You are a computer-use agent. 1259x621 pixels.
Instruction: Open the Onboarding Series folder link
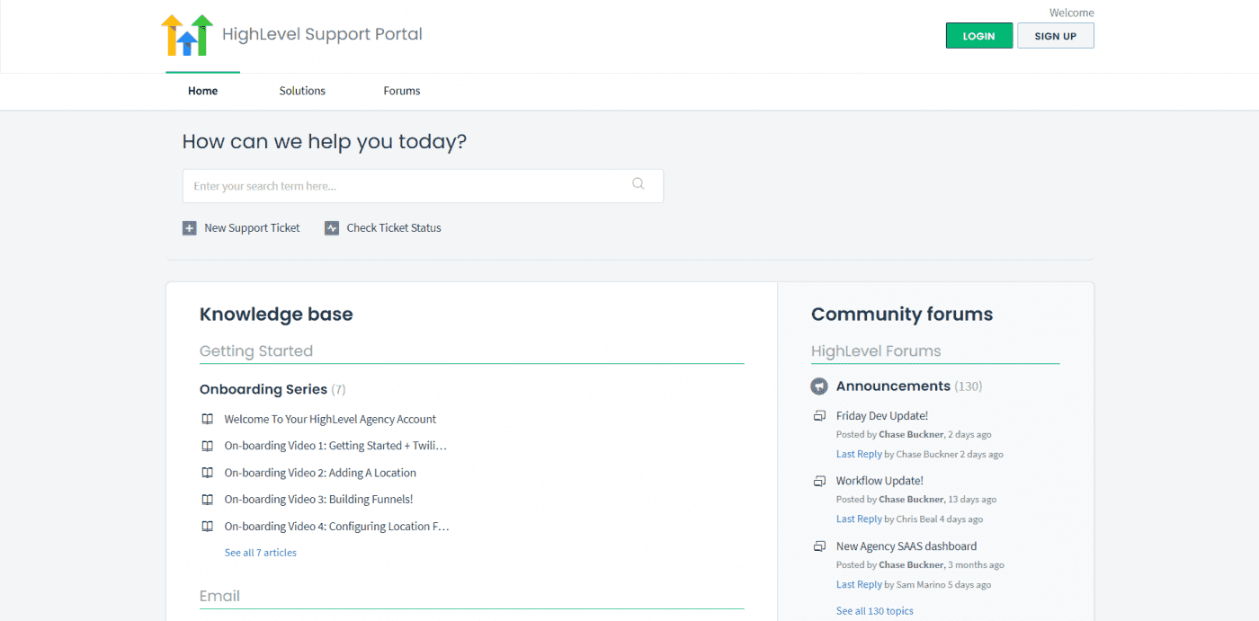263,389
